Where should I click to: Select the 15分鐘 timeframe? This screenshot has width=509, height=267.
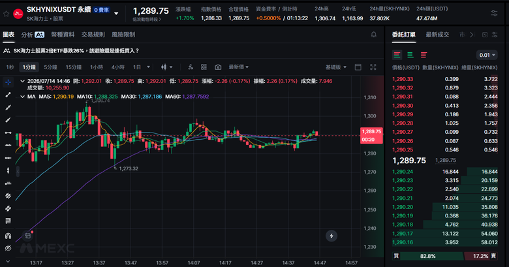[x=74, y=67]
